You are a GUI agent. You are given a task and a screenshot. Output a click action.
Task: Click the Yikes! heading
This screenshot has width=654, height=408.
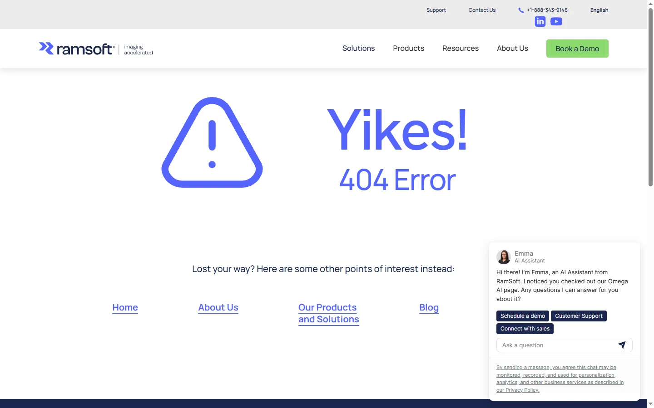click(397, 130)
